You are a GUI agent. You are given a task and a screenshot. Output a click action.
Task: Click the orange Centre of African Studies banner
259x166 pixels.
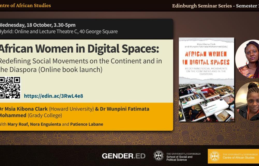click(233, 156)
